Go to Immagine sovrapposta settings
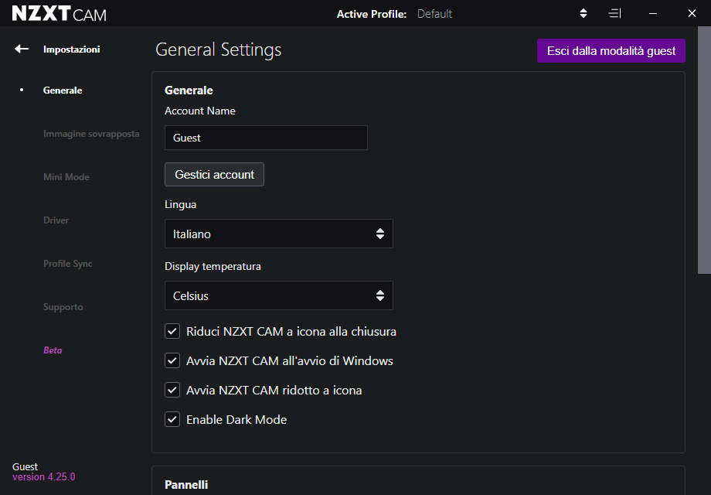The image size is (711, 495). [x=91, y=134]
